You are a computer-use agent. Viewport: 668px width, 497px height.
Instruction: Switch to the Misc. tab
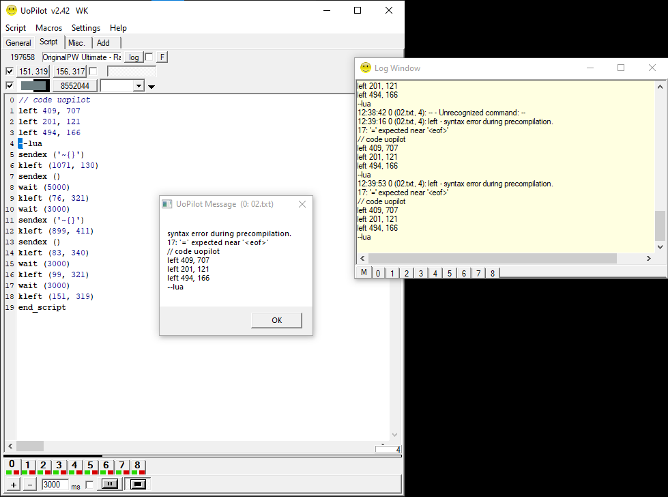(x=76, y=42)
